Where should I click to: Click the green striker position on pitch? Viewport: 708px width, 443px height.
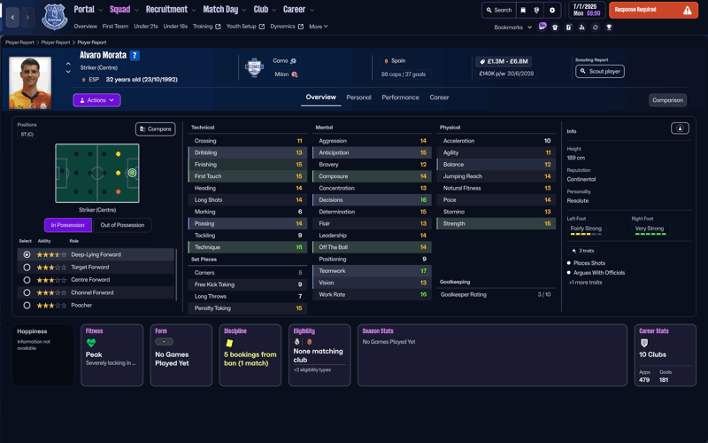coord(132,173)
